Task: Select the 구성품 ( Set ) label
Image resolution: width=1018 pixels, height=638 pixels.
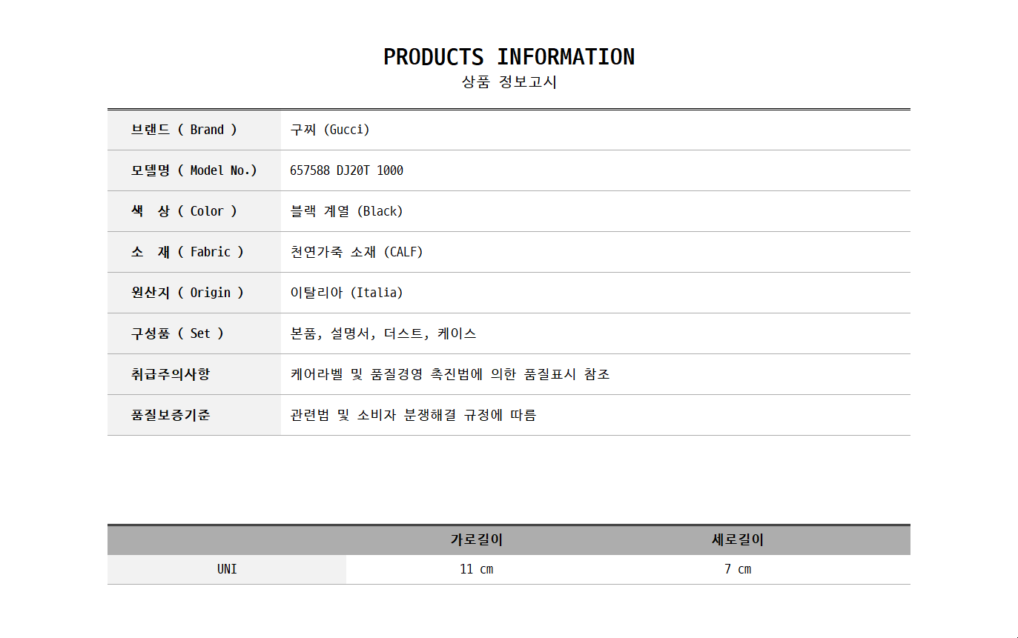Action: pos(177,333)
